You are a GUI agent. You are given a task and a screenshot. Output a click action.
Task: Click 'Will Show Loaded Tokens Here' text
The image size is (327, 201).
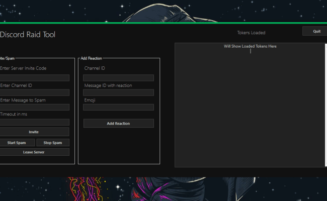pyautogui.click(x=250, y=46)
